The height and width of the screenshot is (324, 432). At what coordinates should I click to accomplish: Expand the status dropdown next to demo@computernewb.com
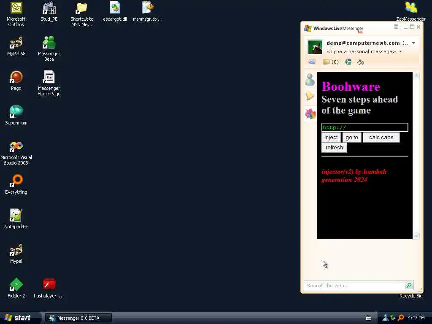(x=413, y=43)
